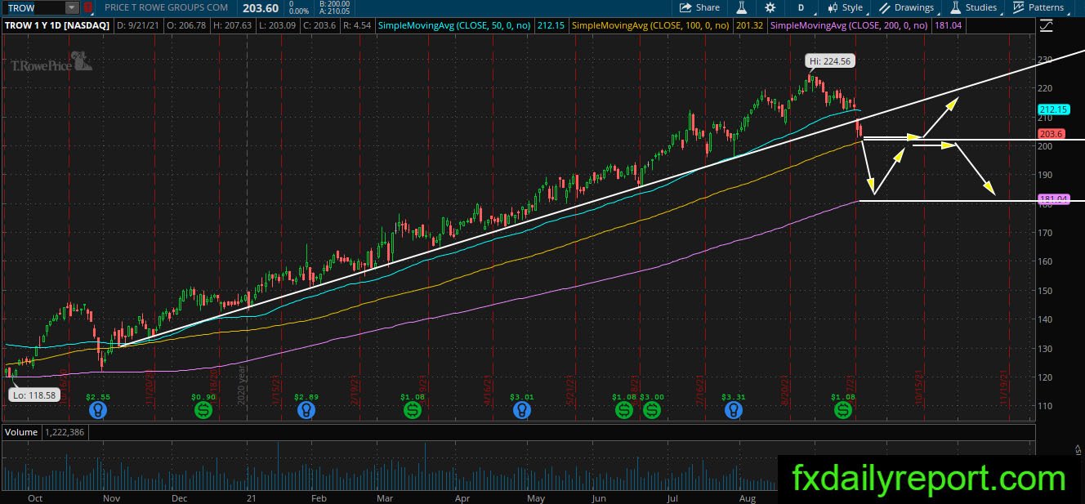The height and width of the screenshot is (504, 1085).
Task: Click the red clipboard link icon
Action: [88, 7]
